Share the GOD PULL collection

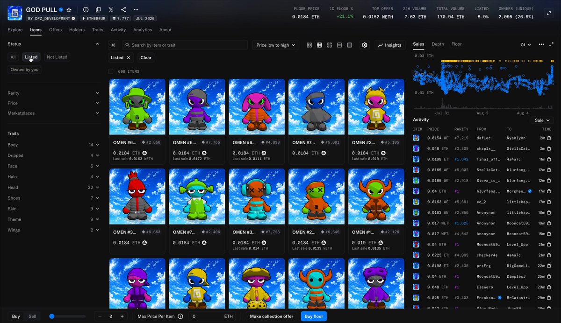pos(123,10)
